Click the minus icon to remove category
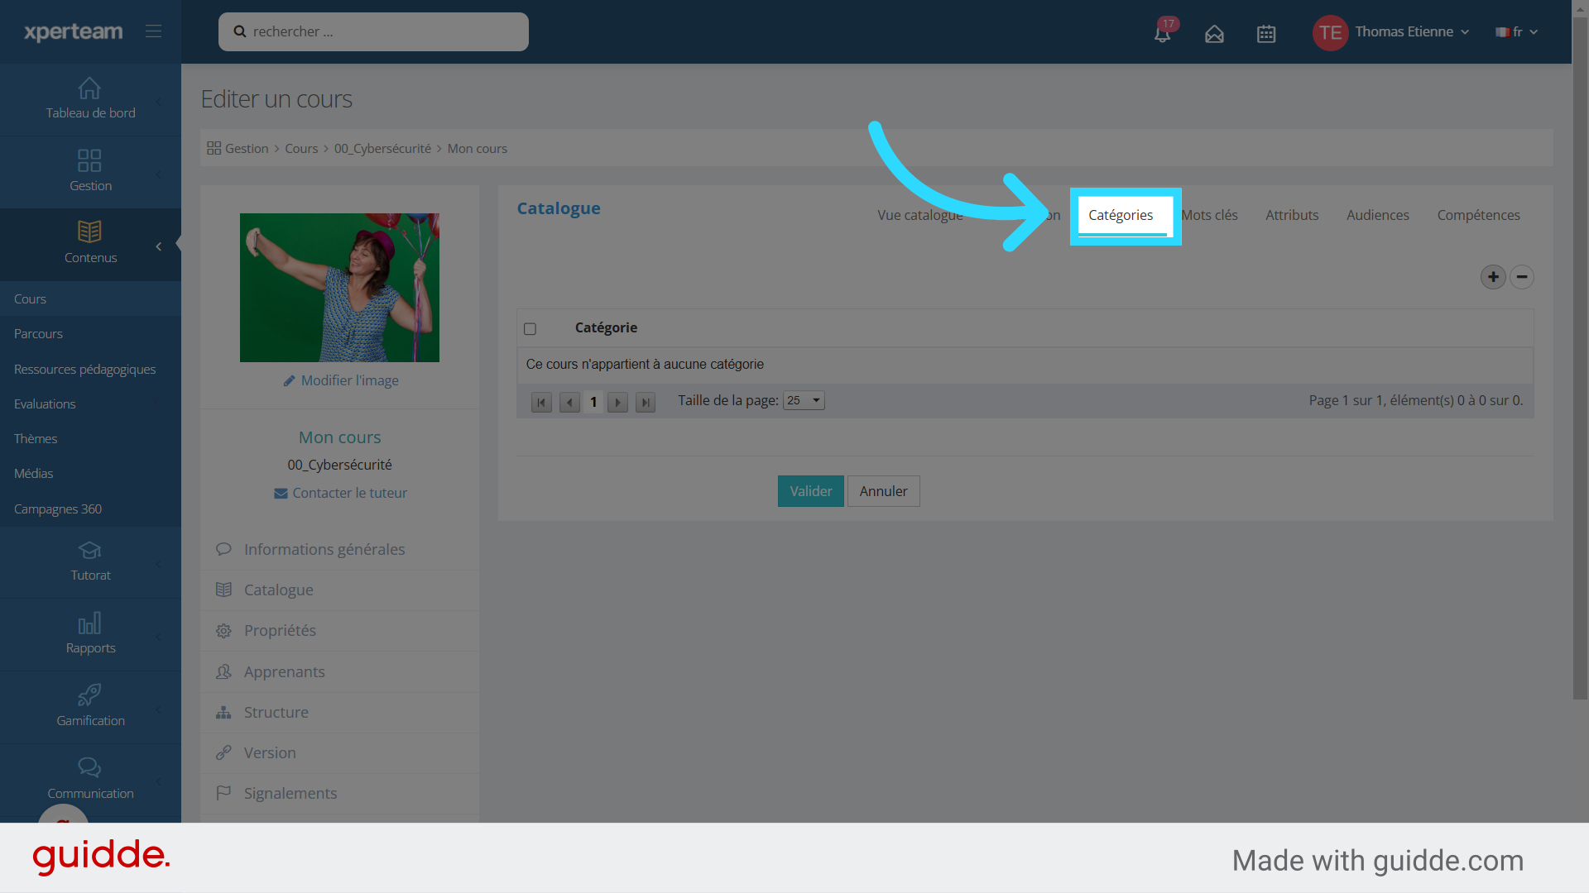Viewport: 1589px width, 893px height. 1522,277
